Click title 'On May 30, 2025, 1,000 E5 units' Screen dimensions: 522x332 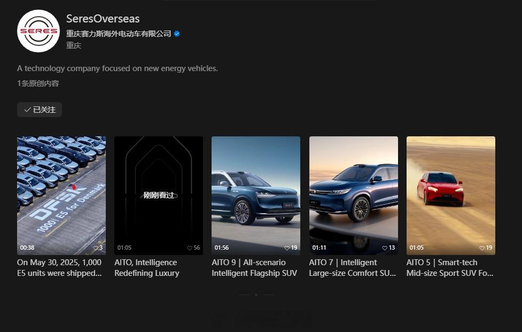click(59, 268)
